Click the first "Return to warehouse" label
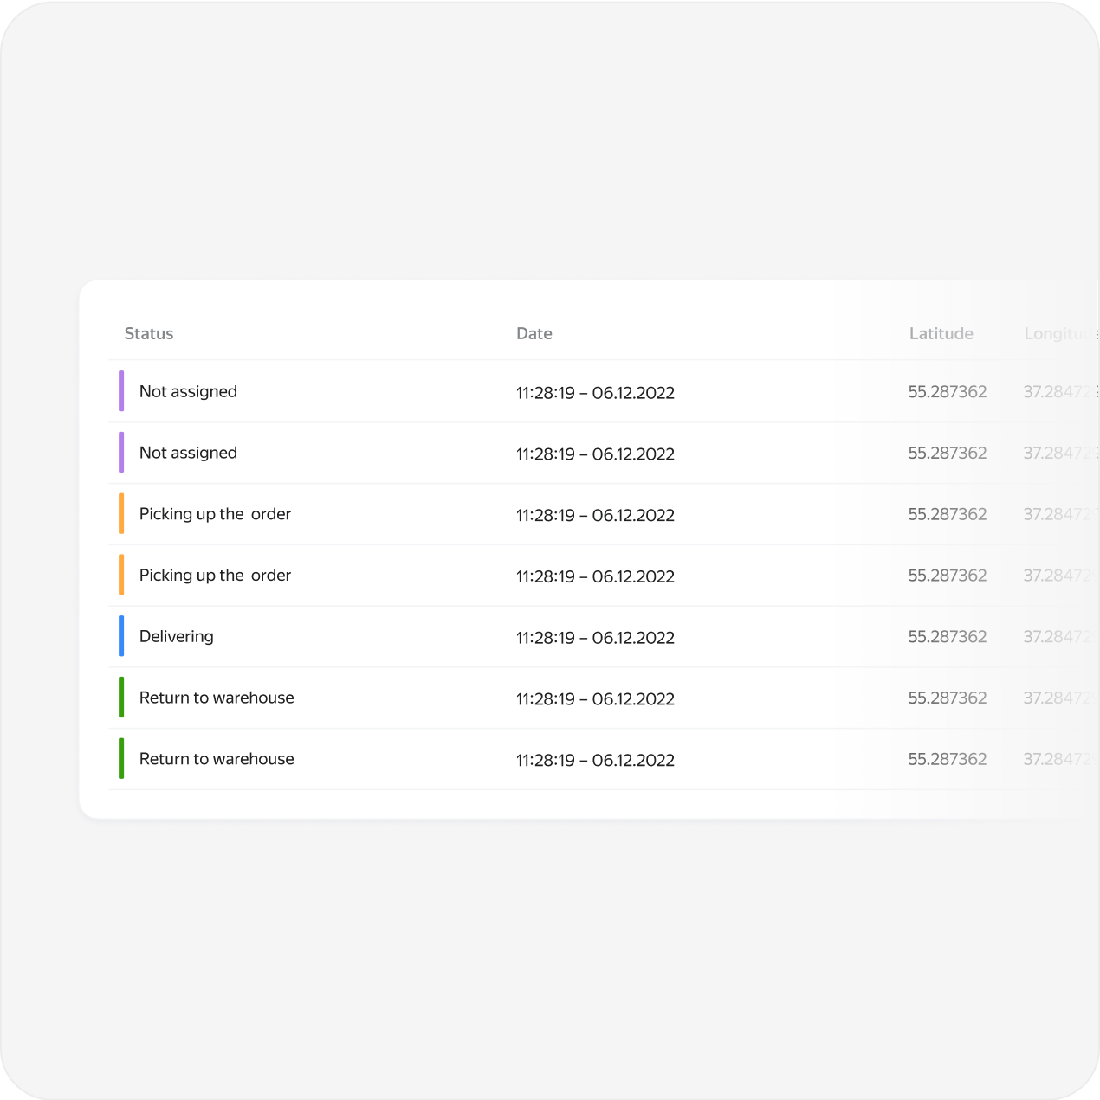 point(217,698)
